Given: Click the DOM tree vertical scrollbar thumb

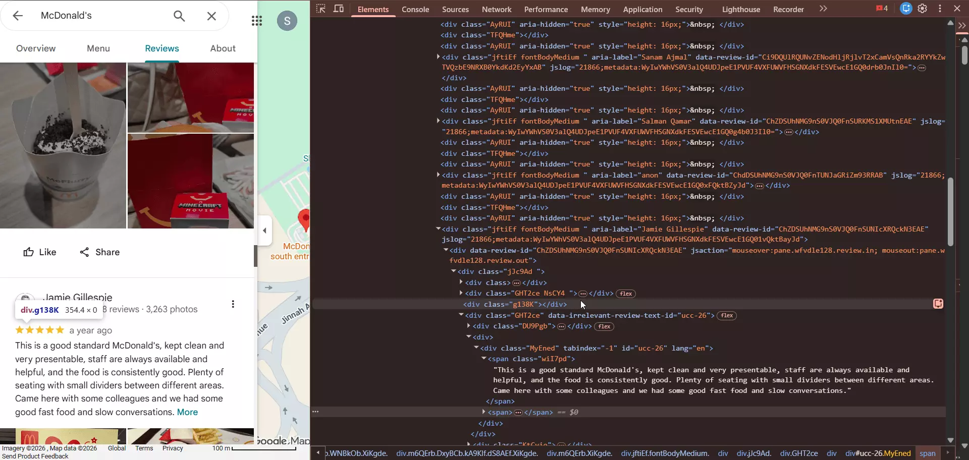Looking at the screenshot, I should (950, 212).
